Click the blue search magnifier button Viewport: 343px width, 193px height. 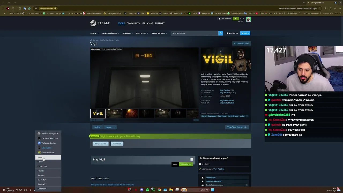[221, 33]
